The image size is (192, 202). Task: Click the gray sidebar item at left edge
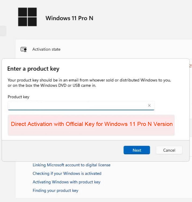pyautogui.click(x=3, y=31)
